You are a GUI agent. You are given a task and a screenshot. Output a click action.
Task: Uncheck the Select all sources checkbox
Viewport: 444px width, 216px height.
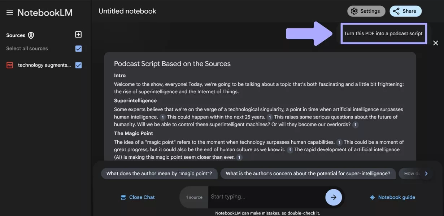click(78, 48)
